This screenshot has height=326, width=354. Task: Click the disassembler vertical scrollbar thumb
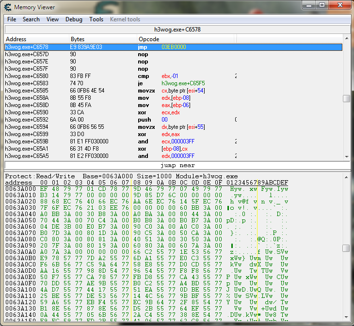point(346,98)
